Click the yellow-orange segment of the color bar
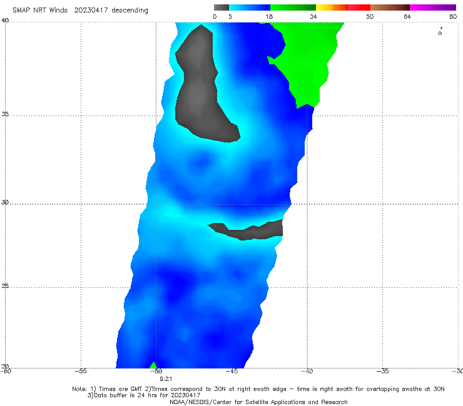Screen dimensions: 463x406 pyautogui.click(x=332, y=7)
